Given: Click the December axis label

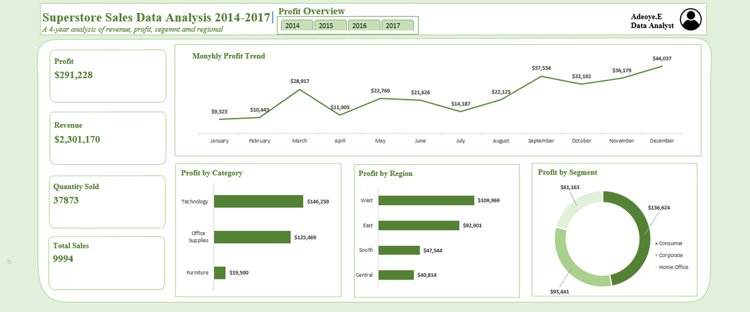Looking at the screenshot, I should tap(662, 141).
